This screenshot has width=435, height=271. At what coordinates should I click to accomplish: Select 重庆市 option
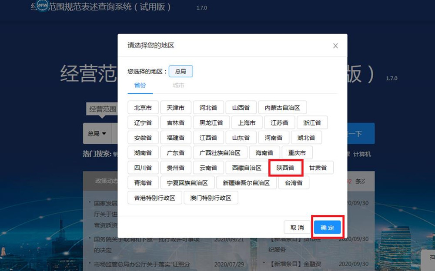click(297, 153)
